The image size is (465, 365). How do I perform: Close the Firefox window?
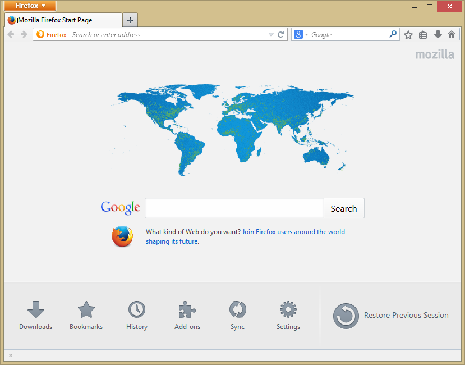tap(450, 6)
